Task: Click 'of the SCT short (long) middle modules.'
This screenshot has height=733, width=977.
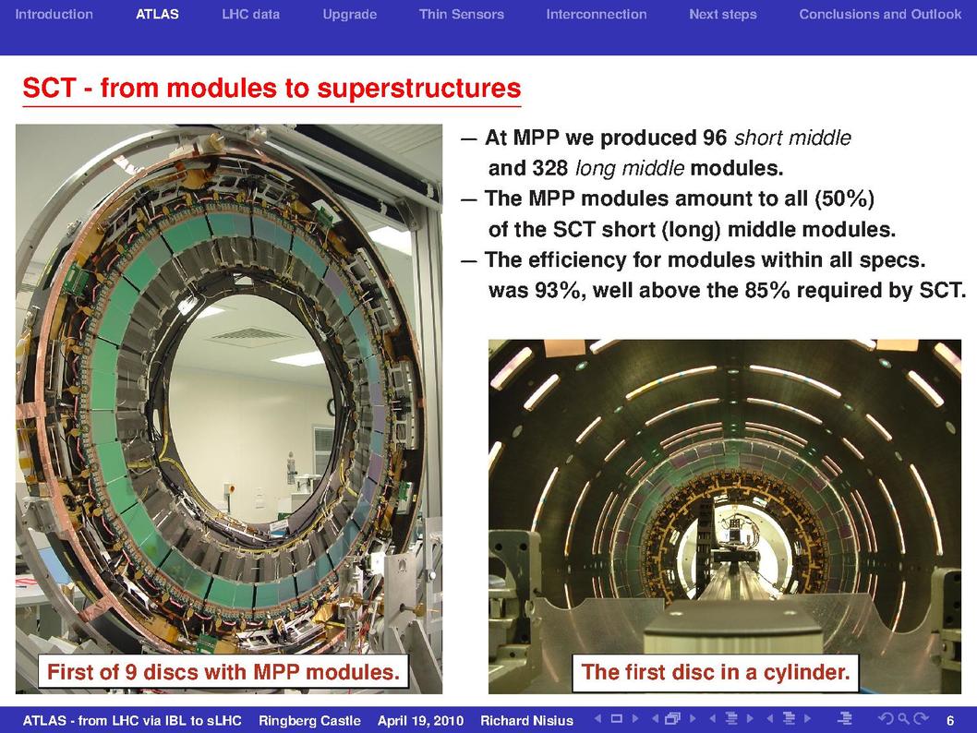Action: pyautogui.click(x=693, y=229)
